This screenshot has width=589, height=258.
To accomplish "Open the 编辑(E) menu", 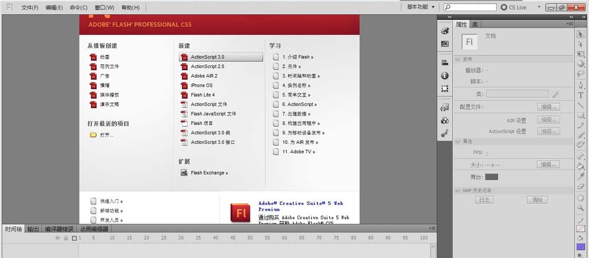I will pyautogui.click(x=54, y=8).
